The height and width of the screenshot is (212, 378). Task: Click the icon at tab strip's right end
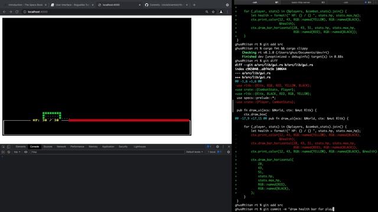(227, 5)
